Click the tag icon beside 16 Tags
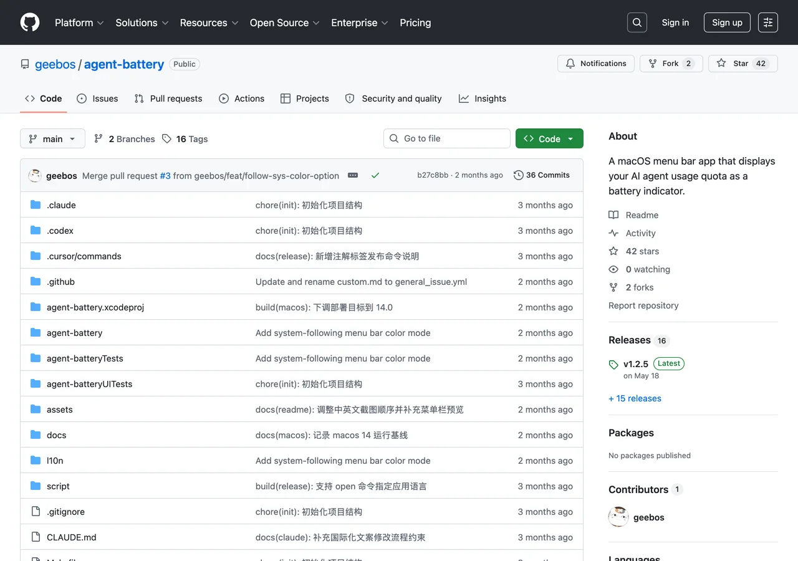Image resolution: width=798 pixels, height=561 pixels. [166, 139]
